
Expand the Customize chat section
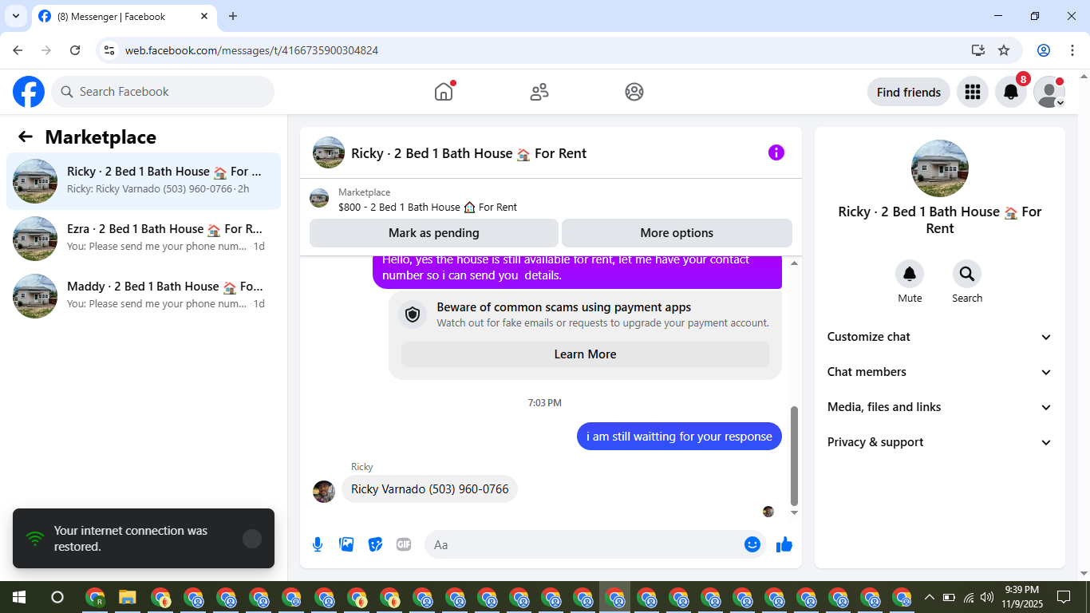[x=940, y=337]
